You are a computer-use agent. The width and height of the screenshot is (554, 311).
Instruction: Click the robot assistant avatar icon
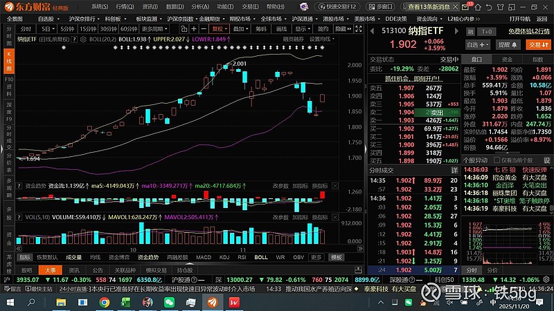(x=304, y=7)
